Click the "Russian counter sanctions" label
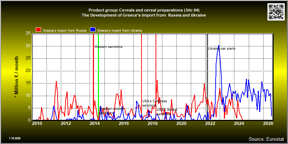 [x=109, y=111]
